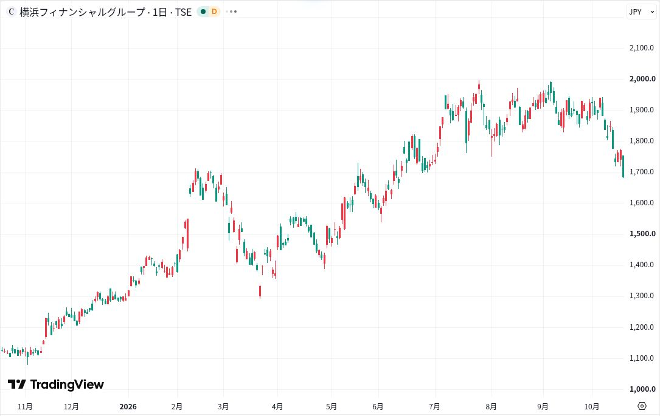Click the green market status dot
The width and height of the screenshot is (660, 416).
[203, 12]
